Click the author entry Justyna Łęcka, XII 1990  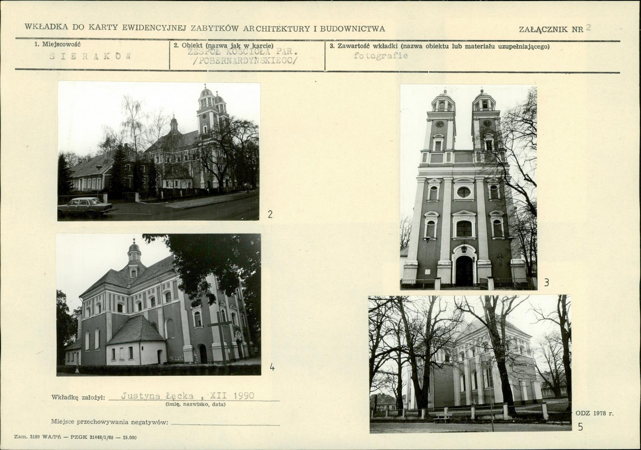coord(188,395)
